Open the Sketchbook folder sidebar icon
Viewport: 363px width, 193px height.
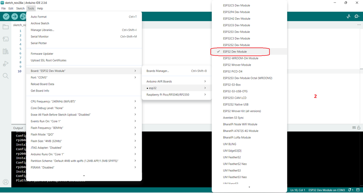point(6,27)
